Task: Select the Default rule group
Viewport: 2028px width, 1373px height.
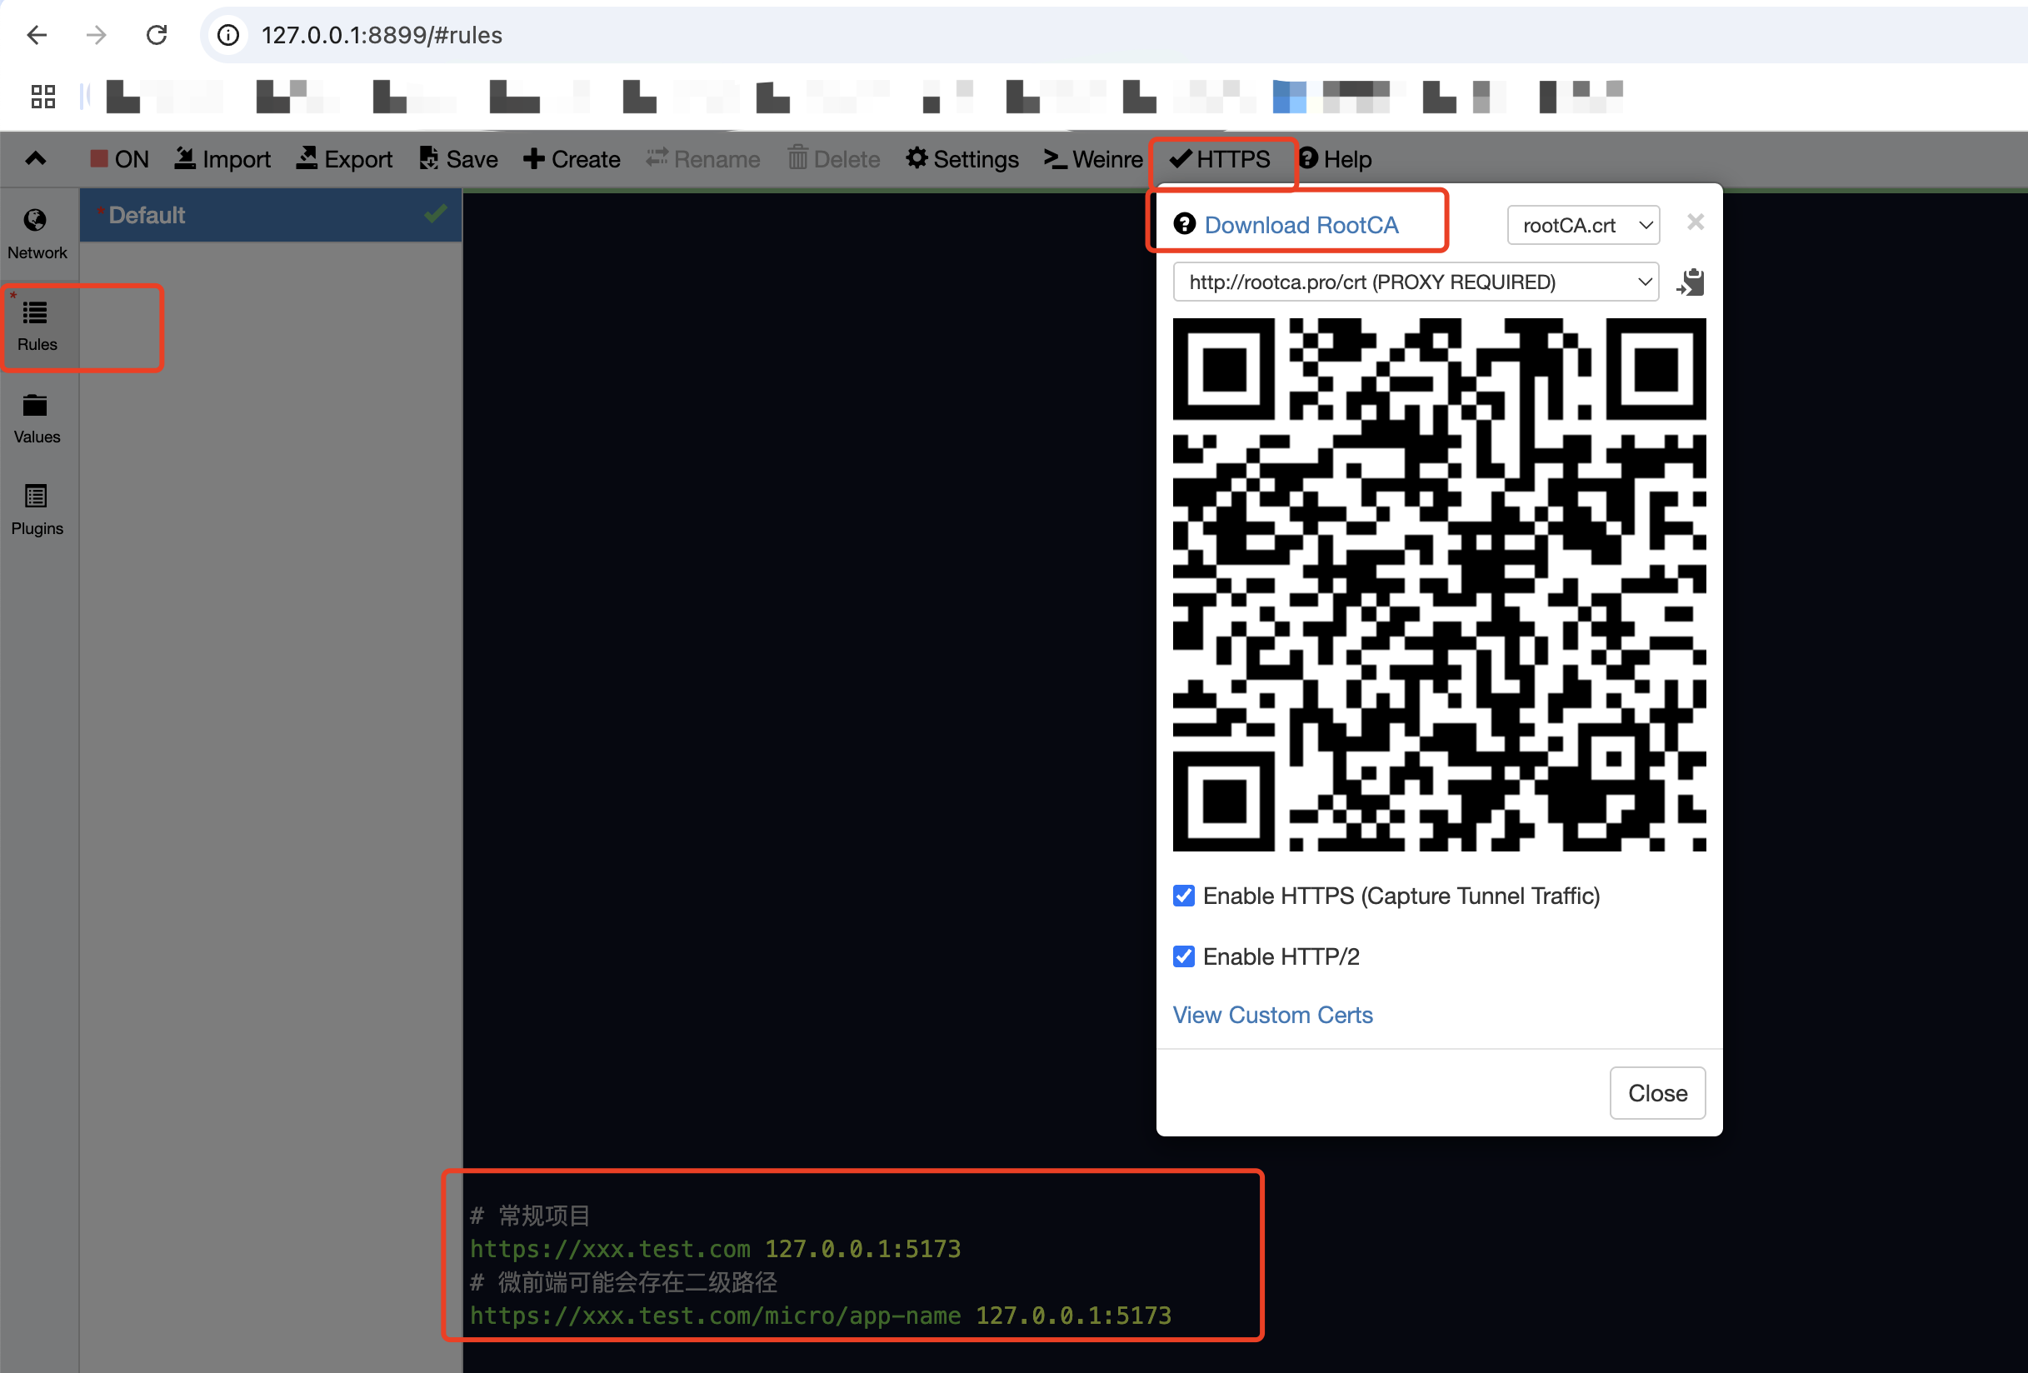Action: point(271,216)
